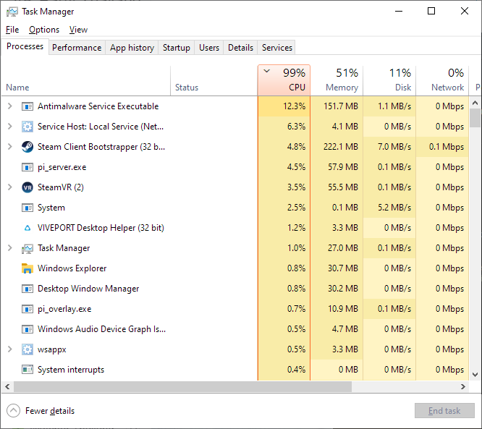
Task: Select the 30.7 MB memory cell
Action: click(x=337, y=268)
